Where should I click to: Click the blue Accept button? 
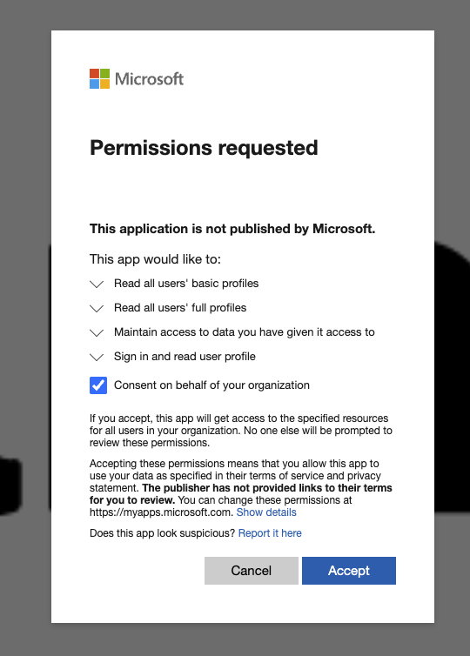click(x=349, y=571)
